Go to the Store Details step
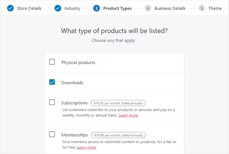 tap(29, 8)
